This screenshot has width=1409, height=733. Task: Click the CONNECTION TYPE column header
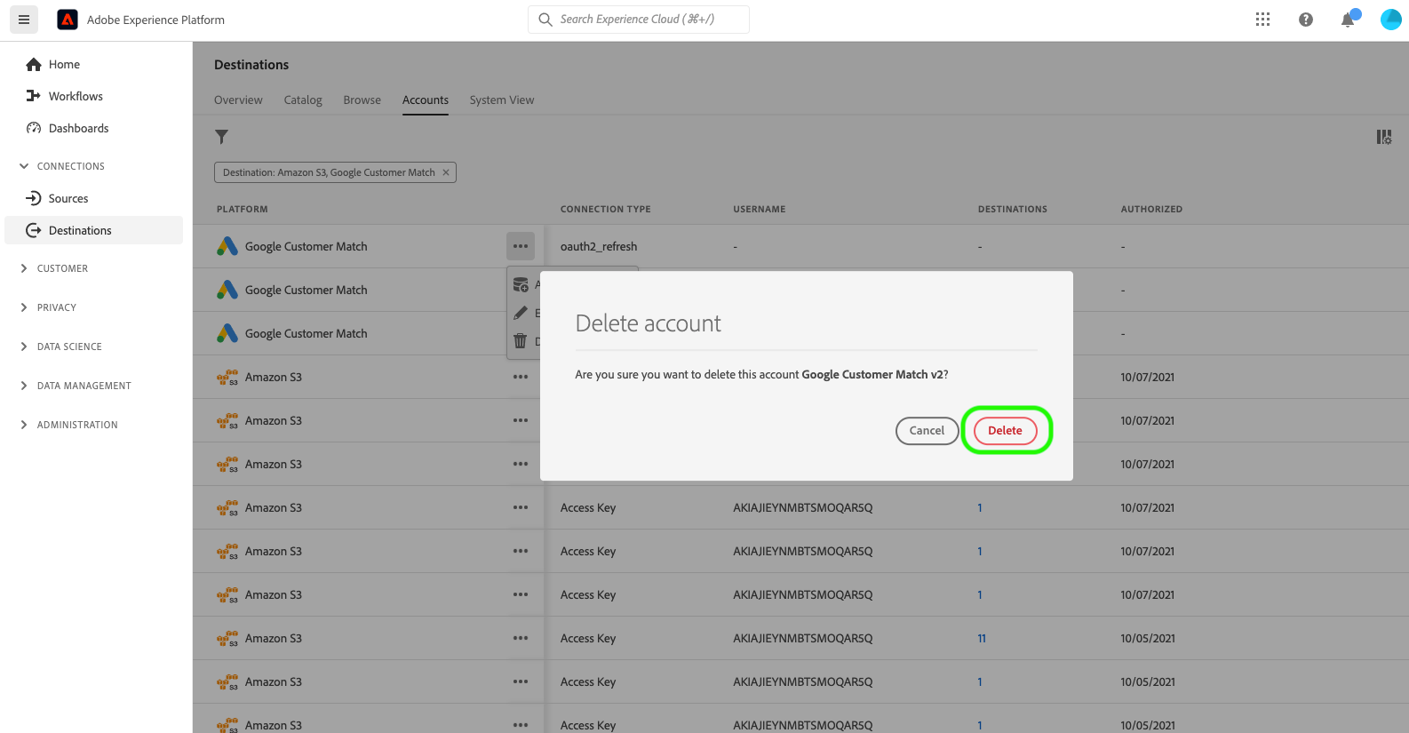click(606, 210)
